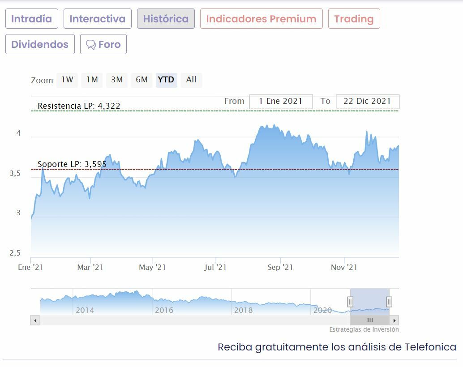Switch to the Interactiva tab
The width and height of the screenshot is (463, 367).
pyautogui.click(x=98, y=19)
